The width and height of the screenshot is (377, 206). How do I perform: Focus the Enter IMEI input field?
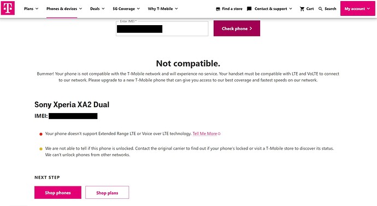point(162,28)
